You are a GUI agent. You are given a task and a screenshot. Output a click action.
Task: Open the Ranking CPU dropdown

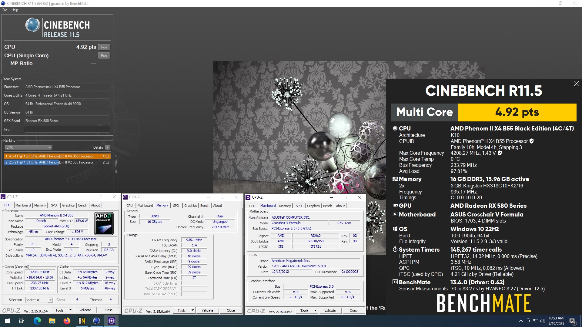pos(28,147)
